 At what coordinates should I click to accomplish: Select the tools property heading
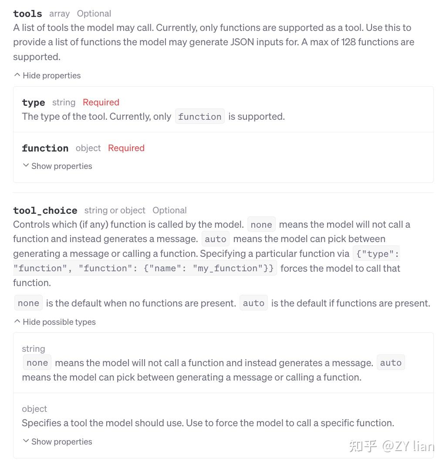pos(27,13)
